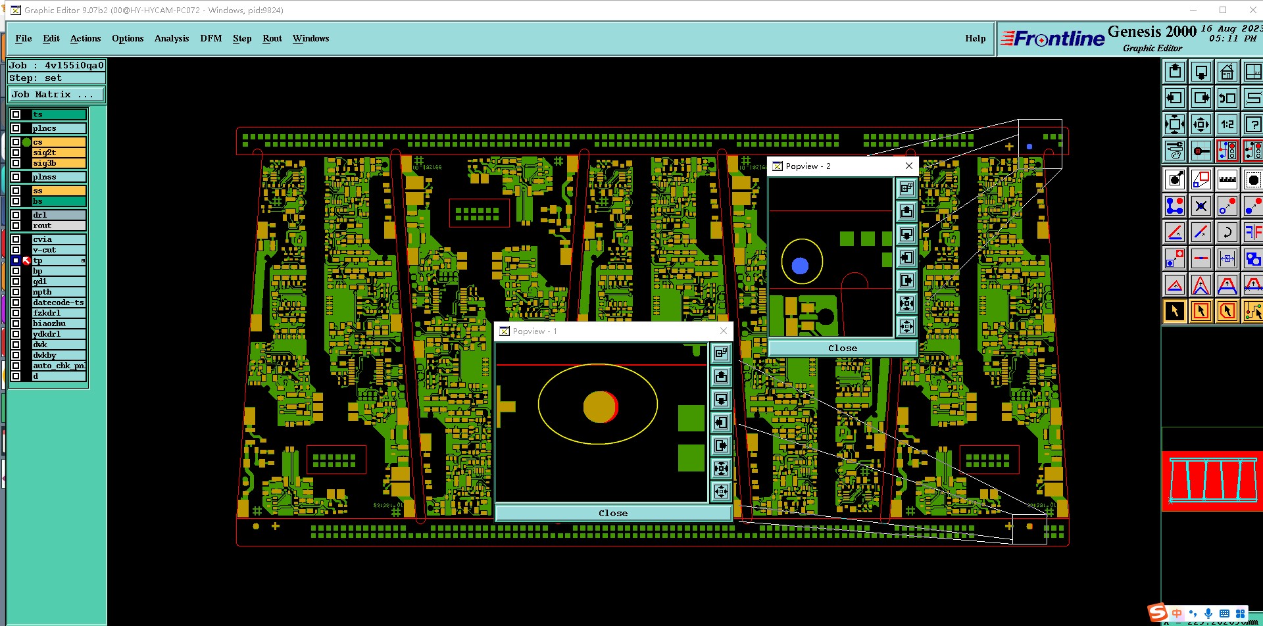Click the IME Chinese mode 中 icon
The width and height of the screenshot is (1263, 626).
click(1177, 614)
